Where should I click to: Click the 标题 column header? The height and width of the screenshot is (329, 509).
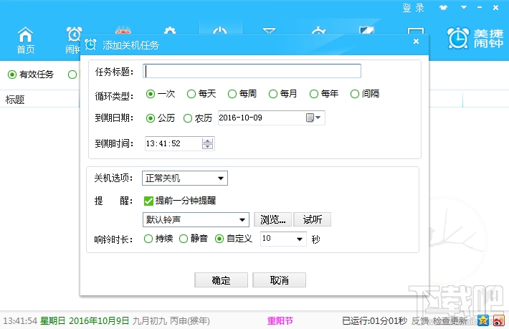[15, 100]
